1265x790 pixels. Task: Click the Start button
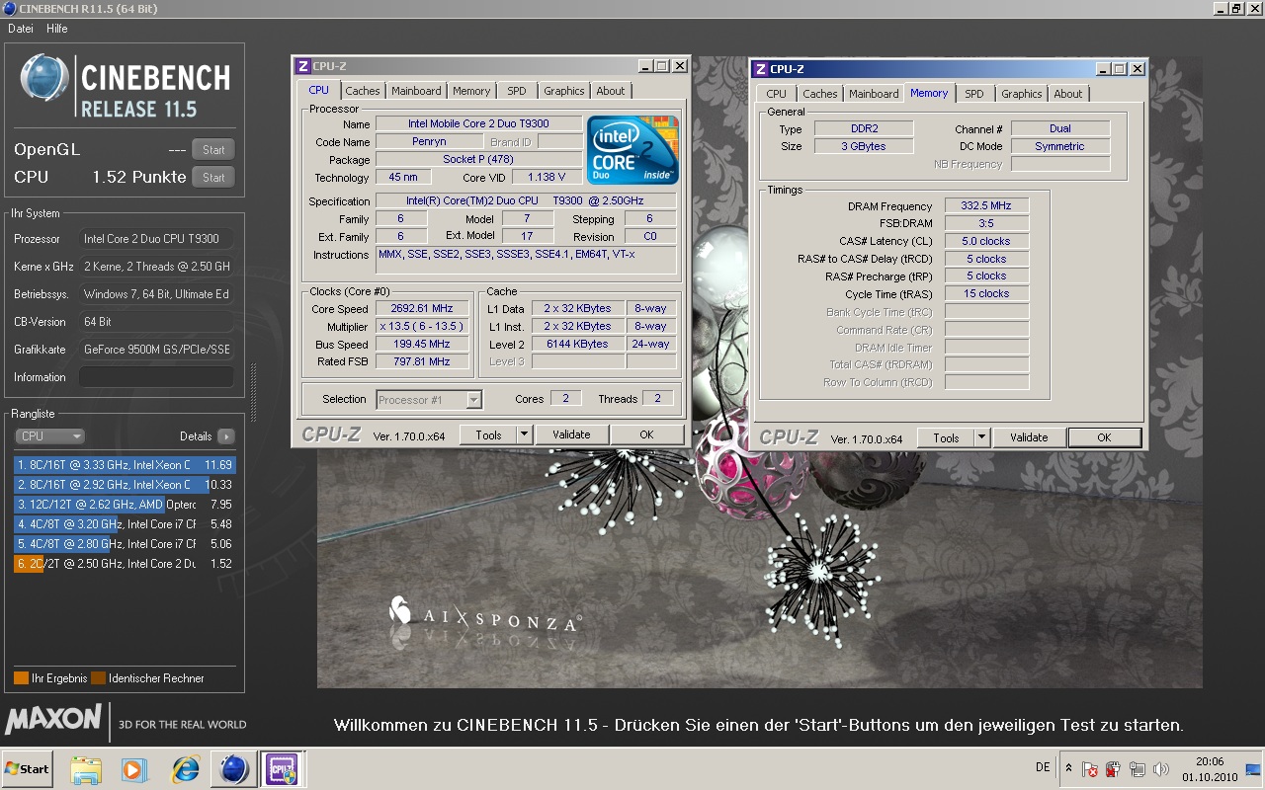tap(27, 769)
